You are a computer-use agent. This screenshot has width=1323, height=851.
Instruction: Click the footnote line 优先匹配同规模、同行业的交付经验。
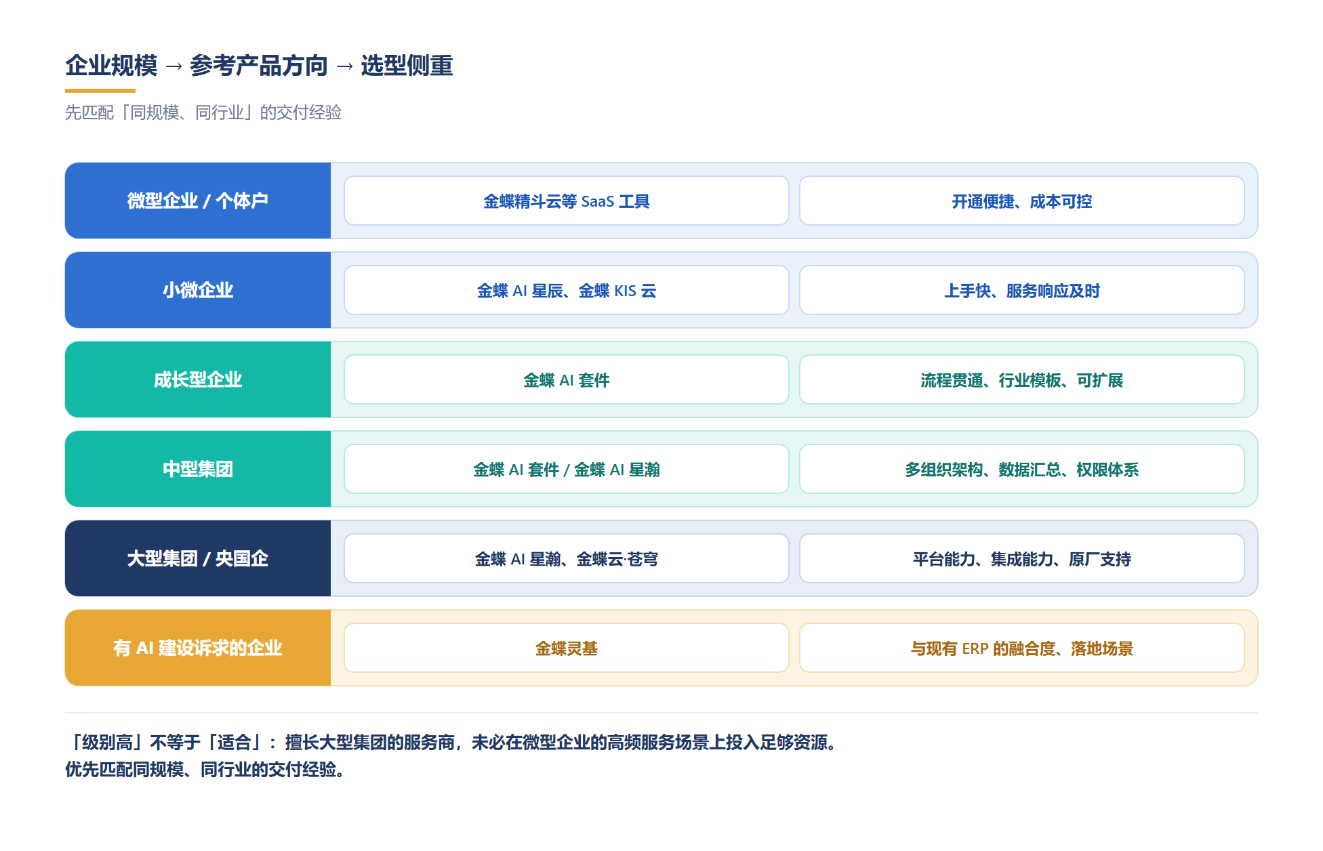205,770
